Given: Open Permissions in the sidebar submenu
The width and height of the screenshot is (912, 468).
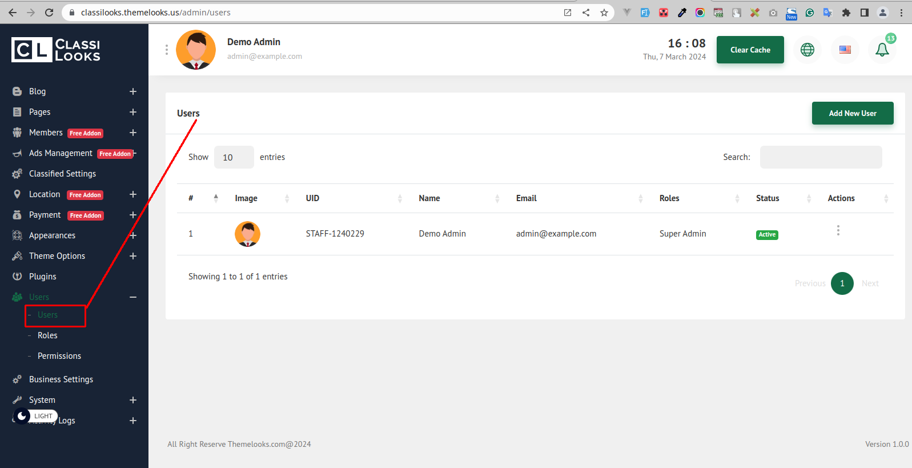Looking at the screenshot, I should (59, 356).
